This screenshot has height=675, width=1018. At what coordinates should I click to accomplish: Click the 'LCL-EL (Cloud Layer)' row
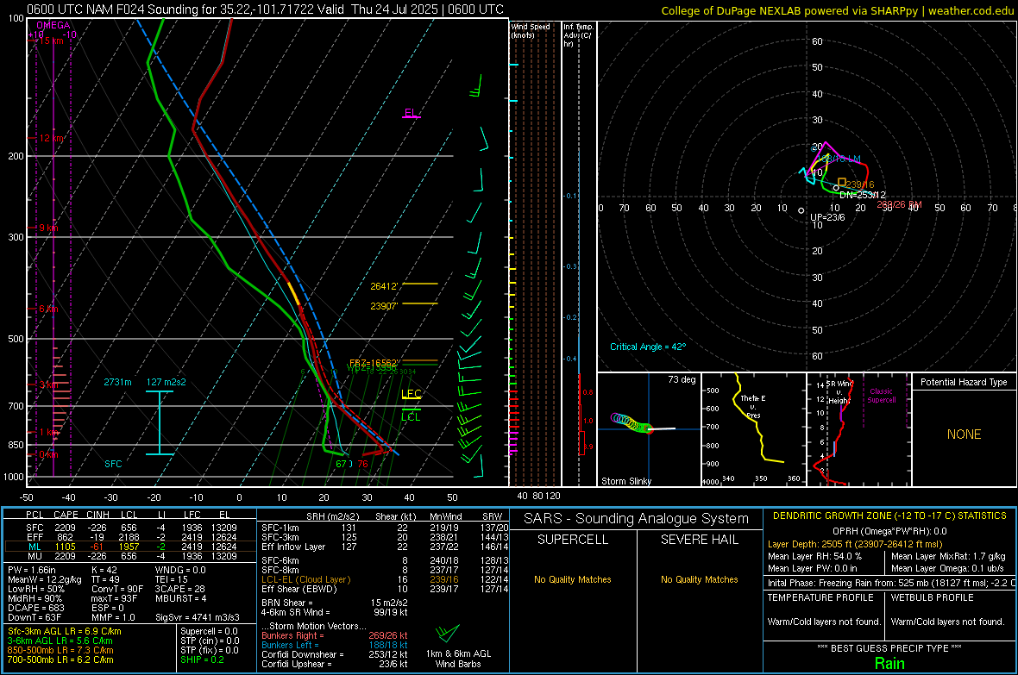(x=383, y=579)
